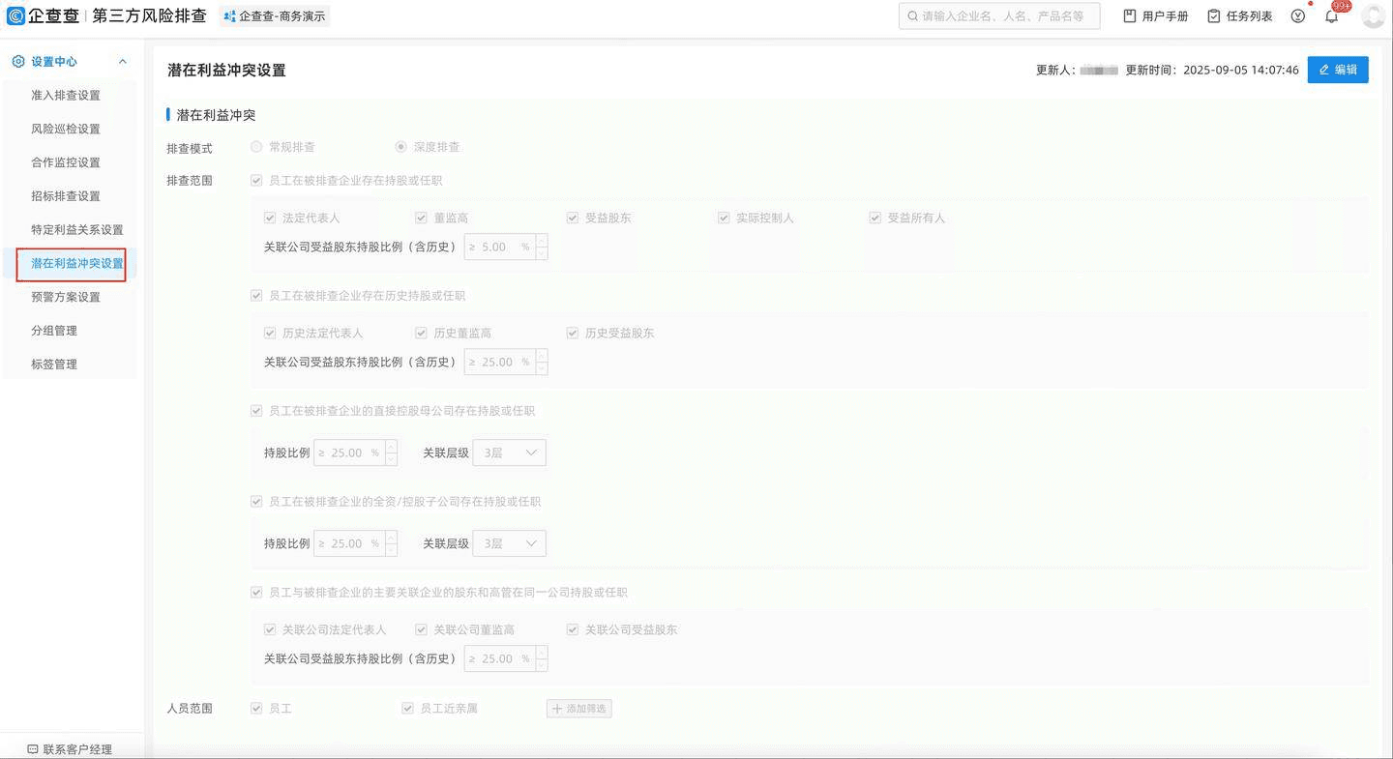Screen dimensions: 1393x759
Task: Click the 编辑 edit button
Action: click(x=1338, y=70)
